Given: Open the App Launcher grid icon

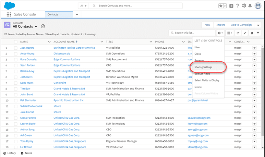Looking at the screenshot, I should (9, 15).
